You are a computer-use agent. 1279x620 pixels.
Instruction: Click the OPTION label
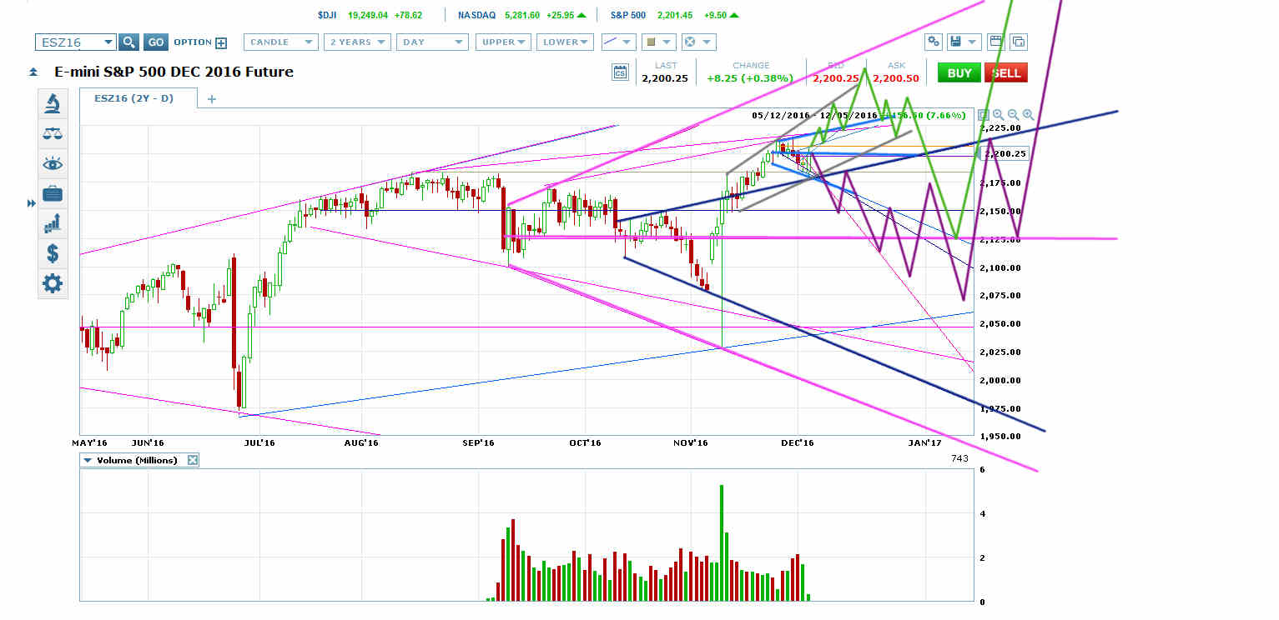pos(193,42)
